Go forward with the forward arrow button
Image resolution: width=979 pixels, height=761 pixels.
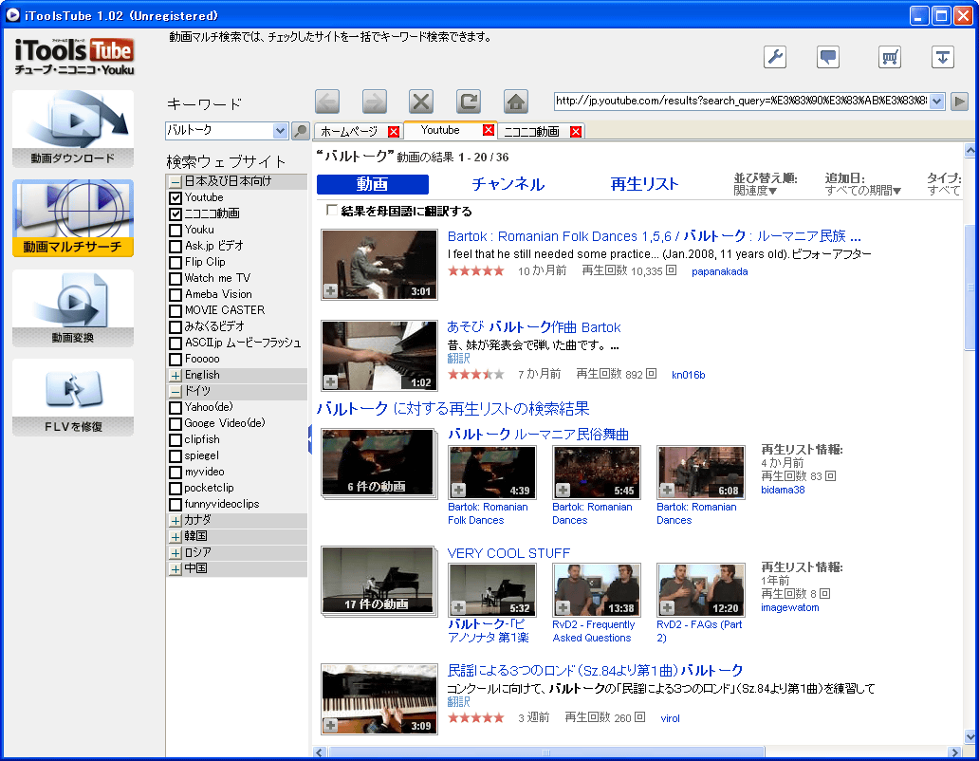375,102
